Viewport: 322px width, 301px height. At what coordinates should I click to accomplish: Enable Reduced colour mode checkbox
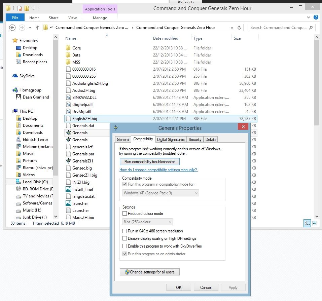coord(124,214)
